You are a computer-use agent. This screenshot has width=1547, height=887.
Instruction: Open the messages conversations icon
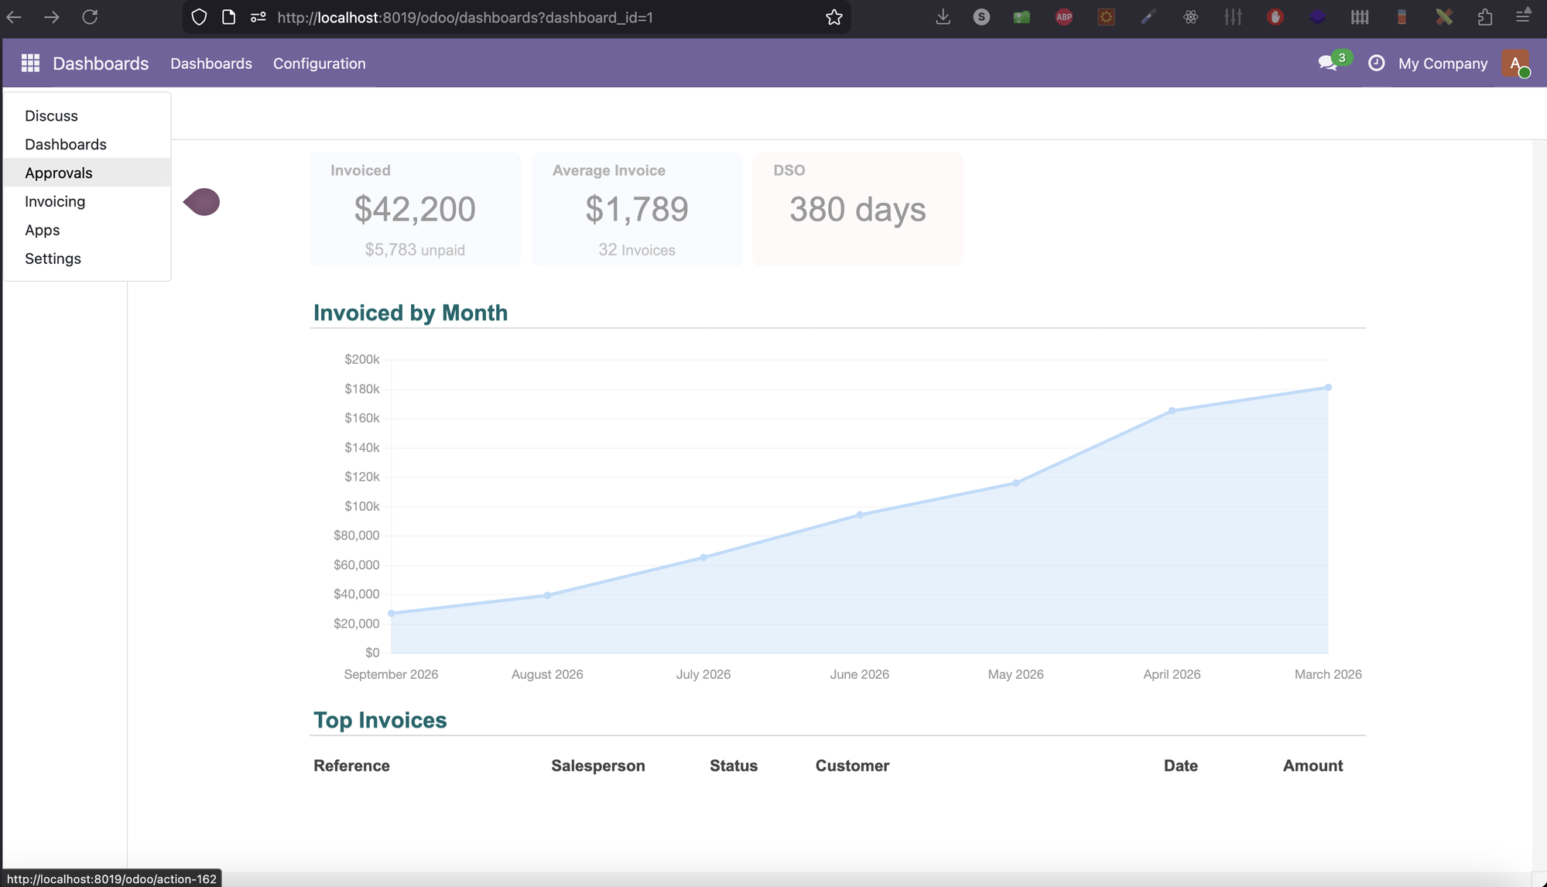(1327, 63)
